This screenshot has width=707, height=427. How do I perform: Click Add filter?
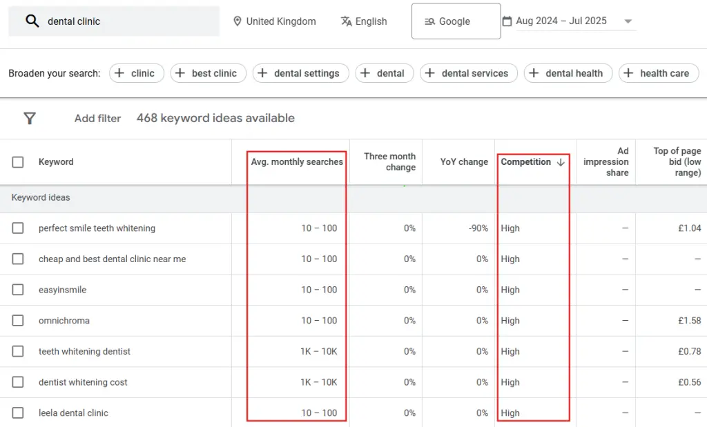point(97,118)
